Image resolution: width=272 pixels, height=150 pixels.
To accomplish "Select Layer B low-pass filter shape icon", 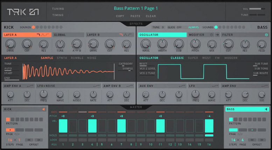I will [x=121, y=35].
